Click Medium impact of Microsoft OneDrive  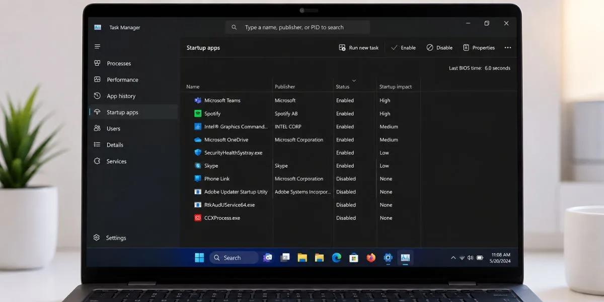tap(389, 140)
